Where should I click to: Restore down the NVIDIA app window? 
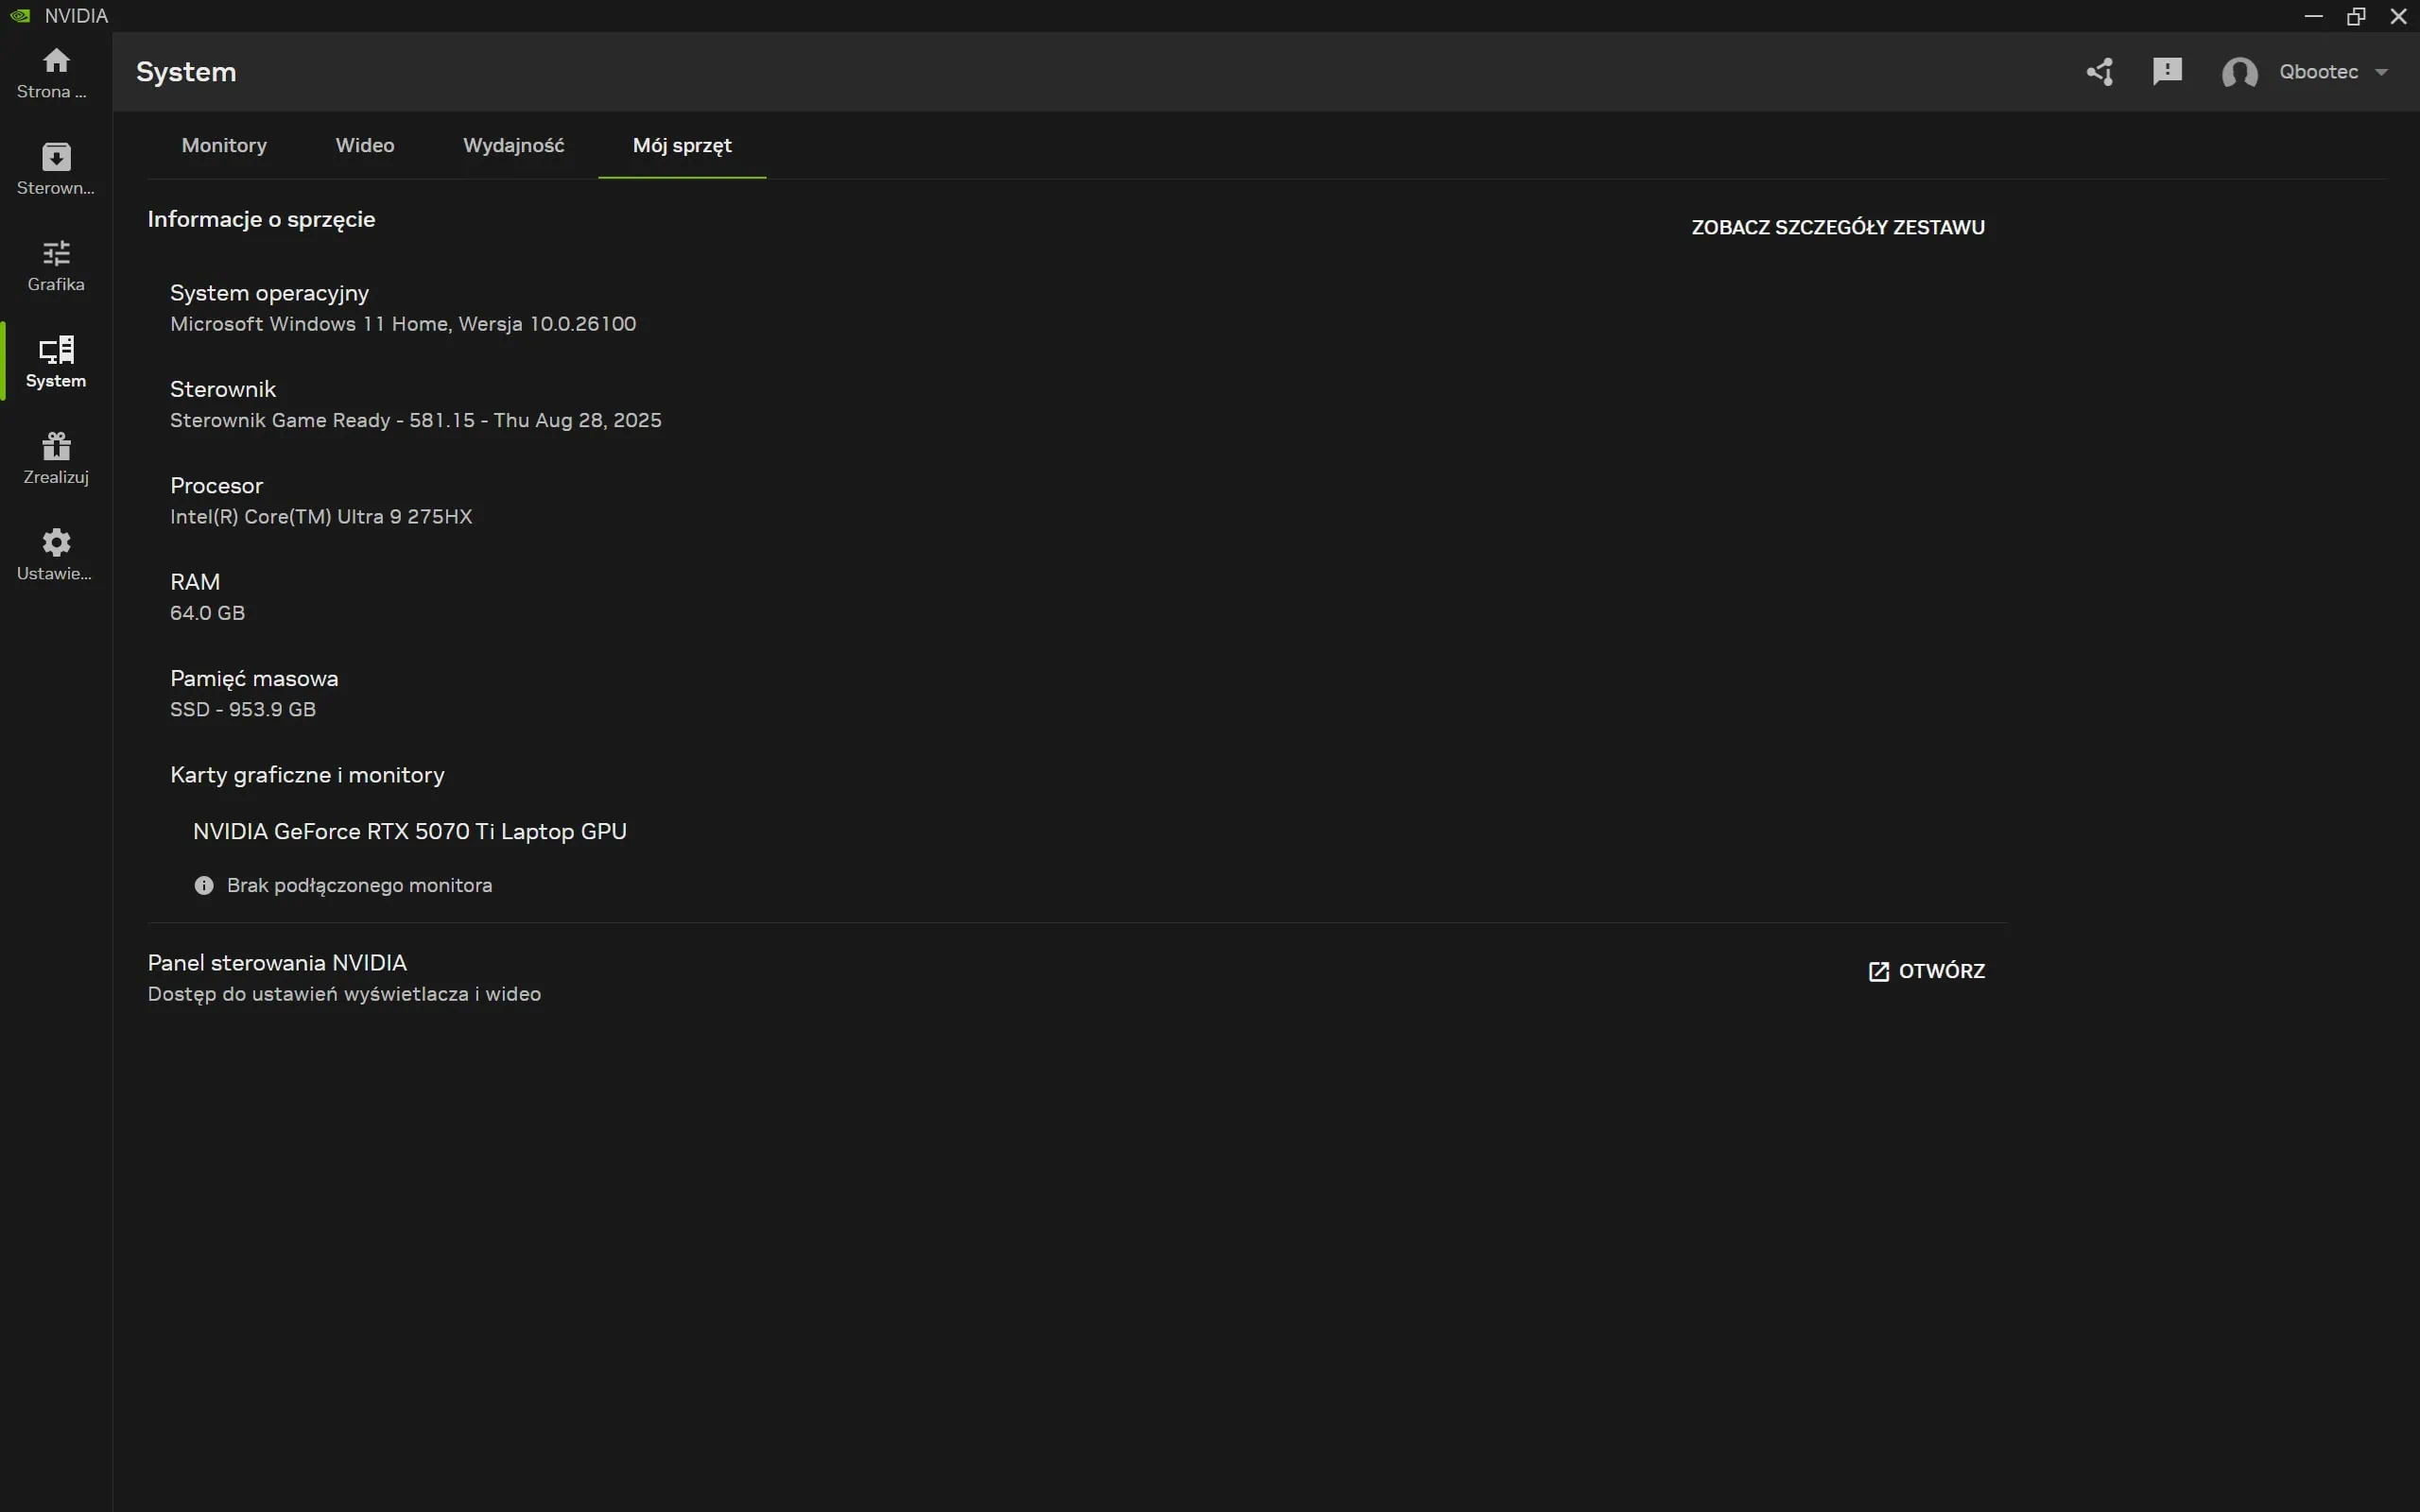(2355, 15)
